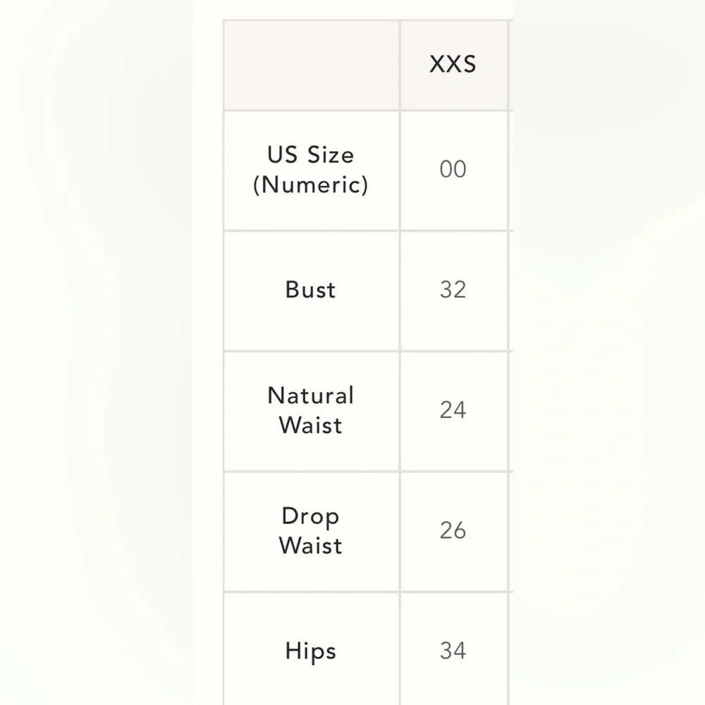The image size is (705, 705).
Task: Select the empty top-left header cell
Action: [312, 65]
